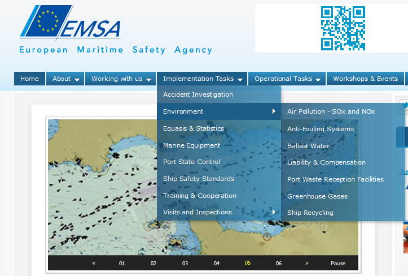Select Equasis & Statistics entry
Screen dimensions: 408x276
219,128
